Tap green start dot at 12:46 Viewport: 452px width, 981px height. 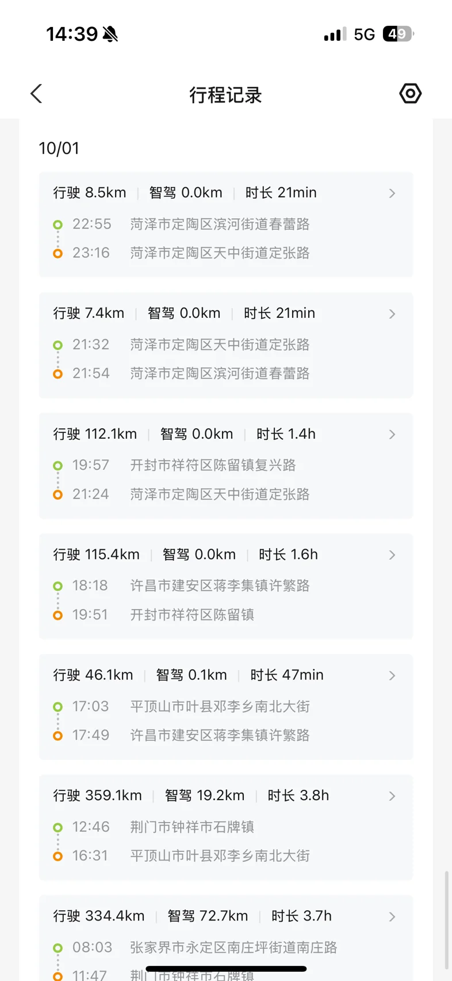pyautogui.click(x=58, y=827)
